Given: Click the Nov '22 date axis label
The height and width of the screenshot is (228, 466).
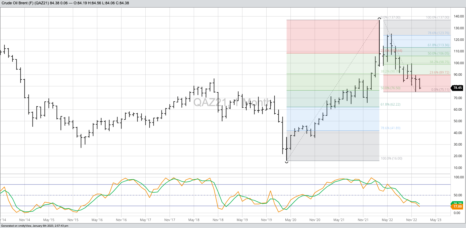Looking at the screenshot, I should click(x=411, y=220).
